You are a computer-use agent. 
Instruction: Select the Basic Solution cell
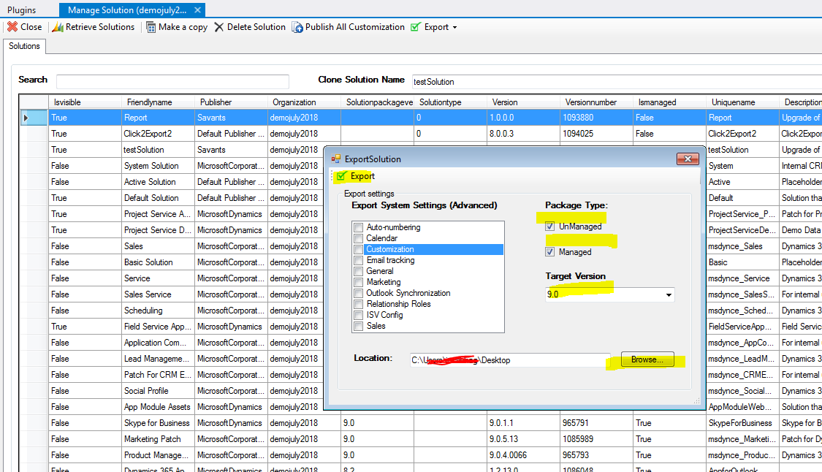pyautogui.click(x=158, y=262)
